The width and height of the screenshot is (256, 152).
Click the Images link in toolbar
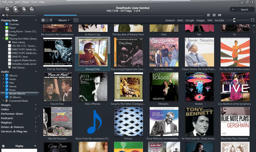tap(200, 20)
